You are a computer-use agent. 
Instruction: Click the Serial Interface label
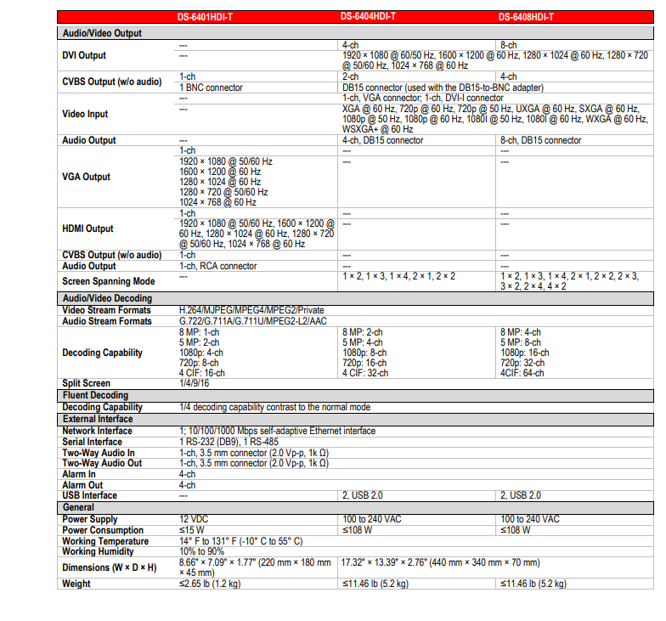pos(92,442)
